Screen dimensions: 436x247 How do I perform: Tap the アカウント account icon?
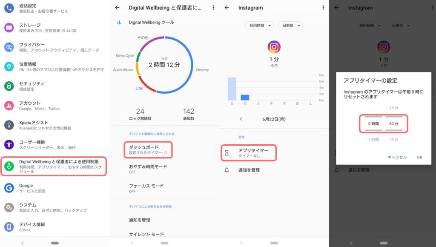click(x=9, y=106)
